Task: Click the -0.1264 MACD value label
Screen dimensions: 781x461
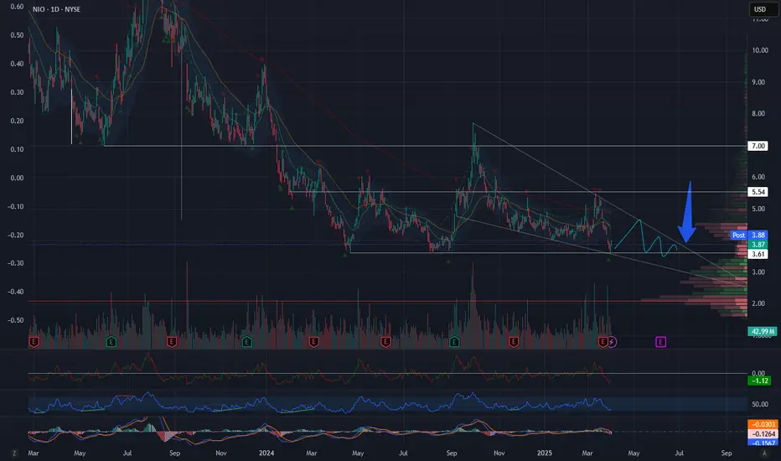Action: 763,434
